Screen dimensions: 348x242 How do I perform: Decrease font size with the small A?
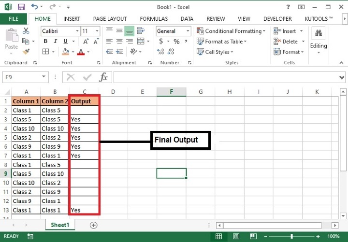(x=96, y=41)
